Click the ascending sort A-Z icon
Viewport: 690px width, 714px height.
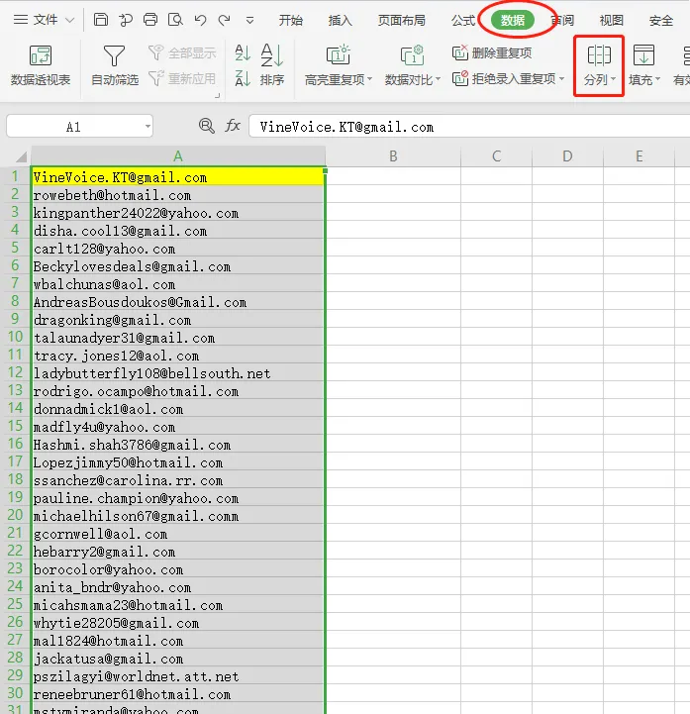point(243,52)
